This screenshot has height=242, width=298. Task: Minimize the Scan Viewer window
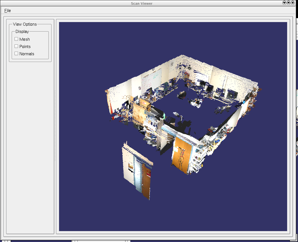(x=284, y=3)
